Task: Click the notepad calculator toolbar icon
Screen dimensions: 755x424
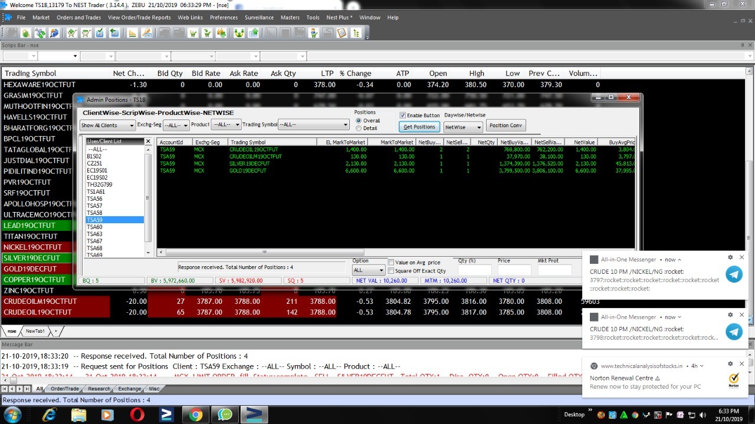Action: [x=342, y=33]
